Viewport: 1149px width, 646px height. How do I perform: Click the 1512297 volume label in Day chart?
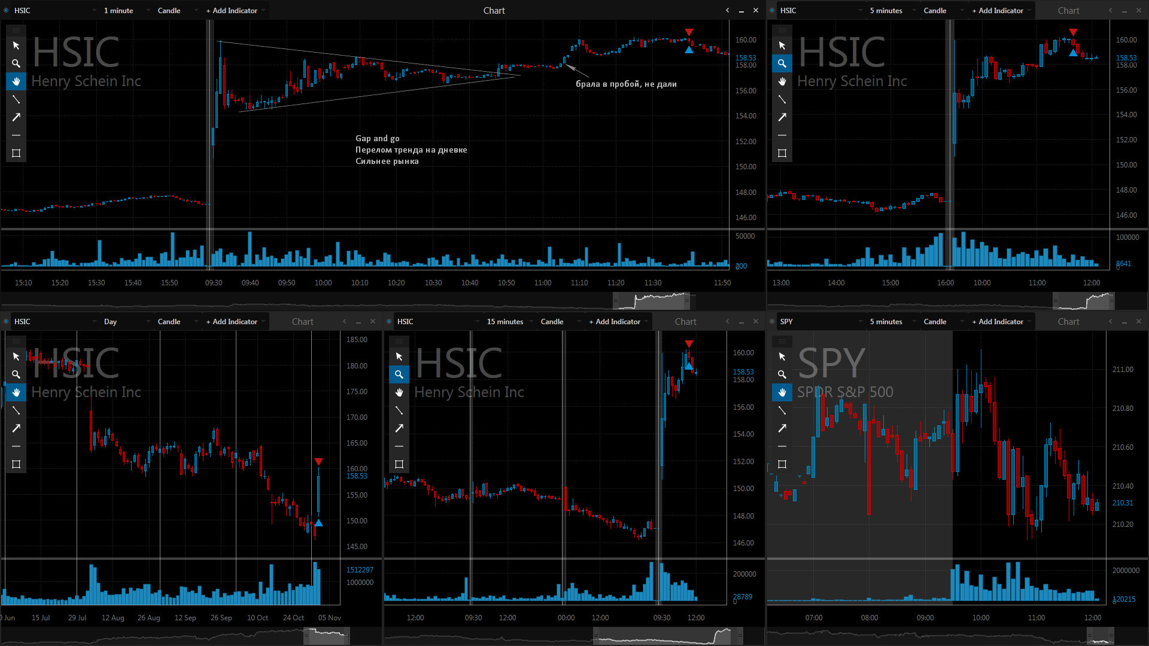coord(360,570)
